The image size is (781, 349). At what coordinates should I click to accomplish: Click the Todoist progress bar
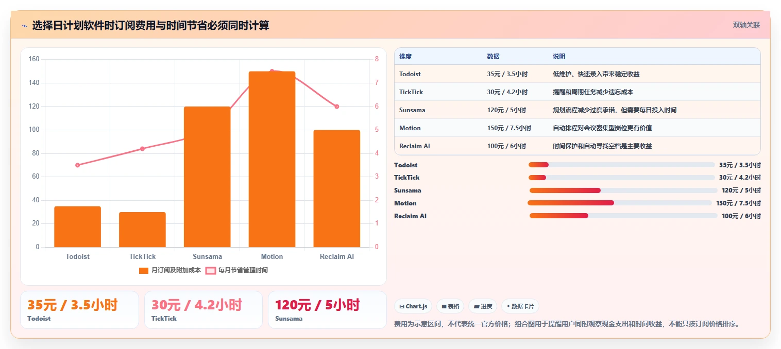point(622,165)
